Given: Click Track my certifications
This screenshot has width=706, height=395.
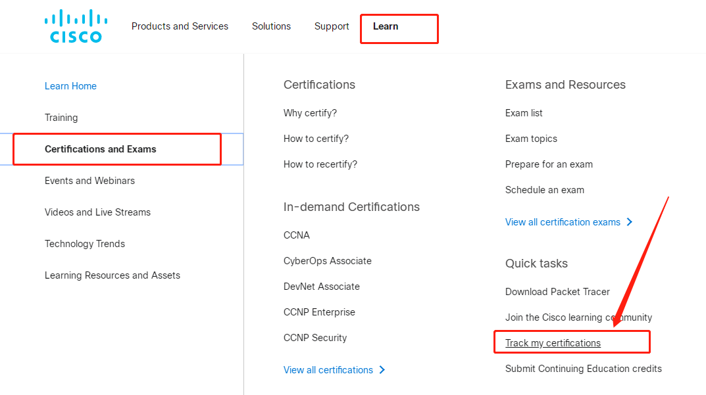Looking at the screenshot, I should tap(553, 343).
